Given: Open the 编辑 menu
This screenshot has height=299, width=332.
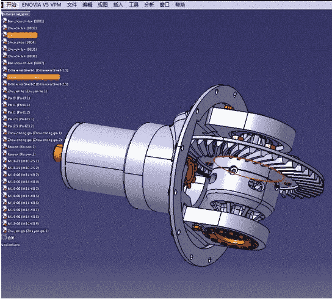Looking at the screenshot, I should [x=87, y=5].
